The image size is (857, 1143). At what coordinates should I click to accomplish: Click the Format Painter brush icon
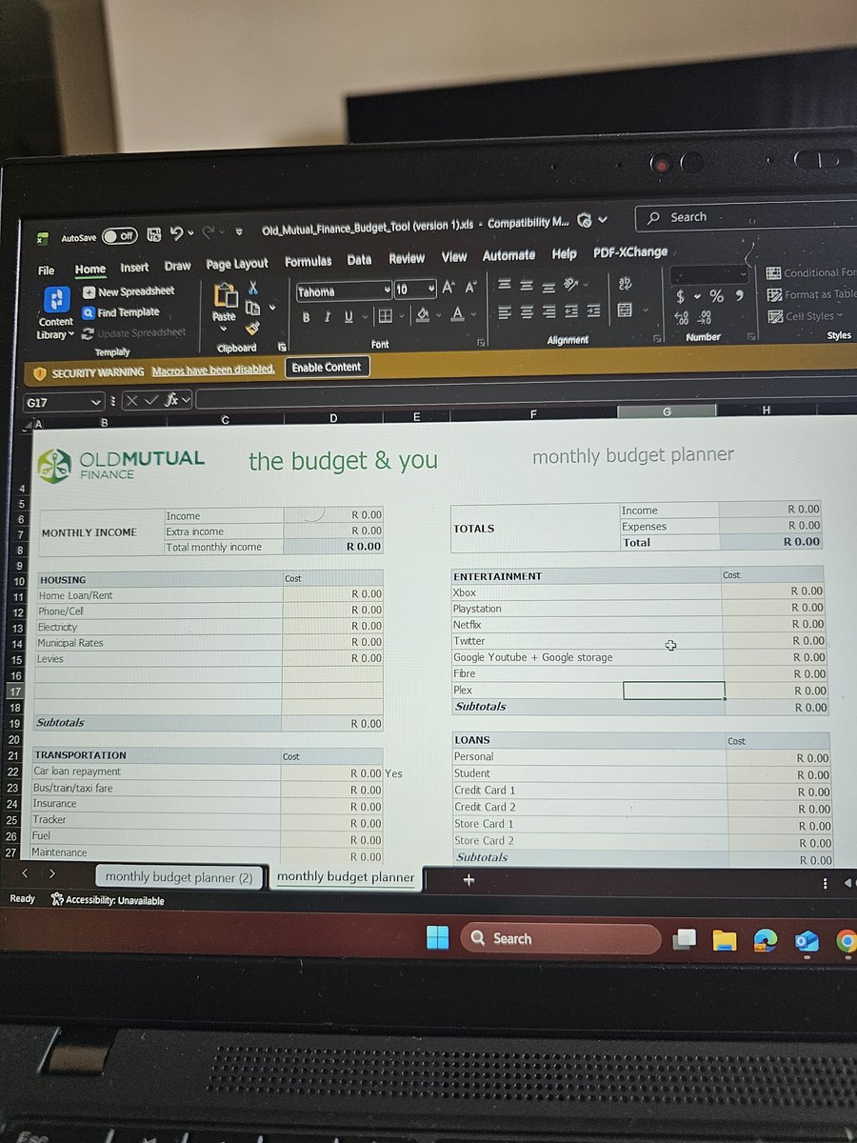[x=252, y=327]
